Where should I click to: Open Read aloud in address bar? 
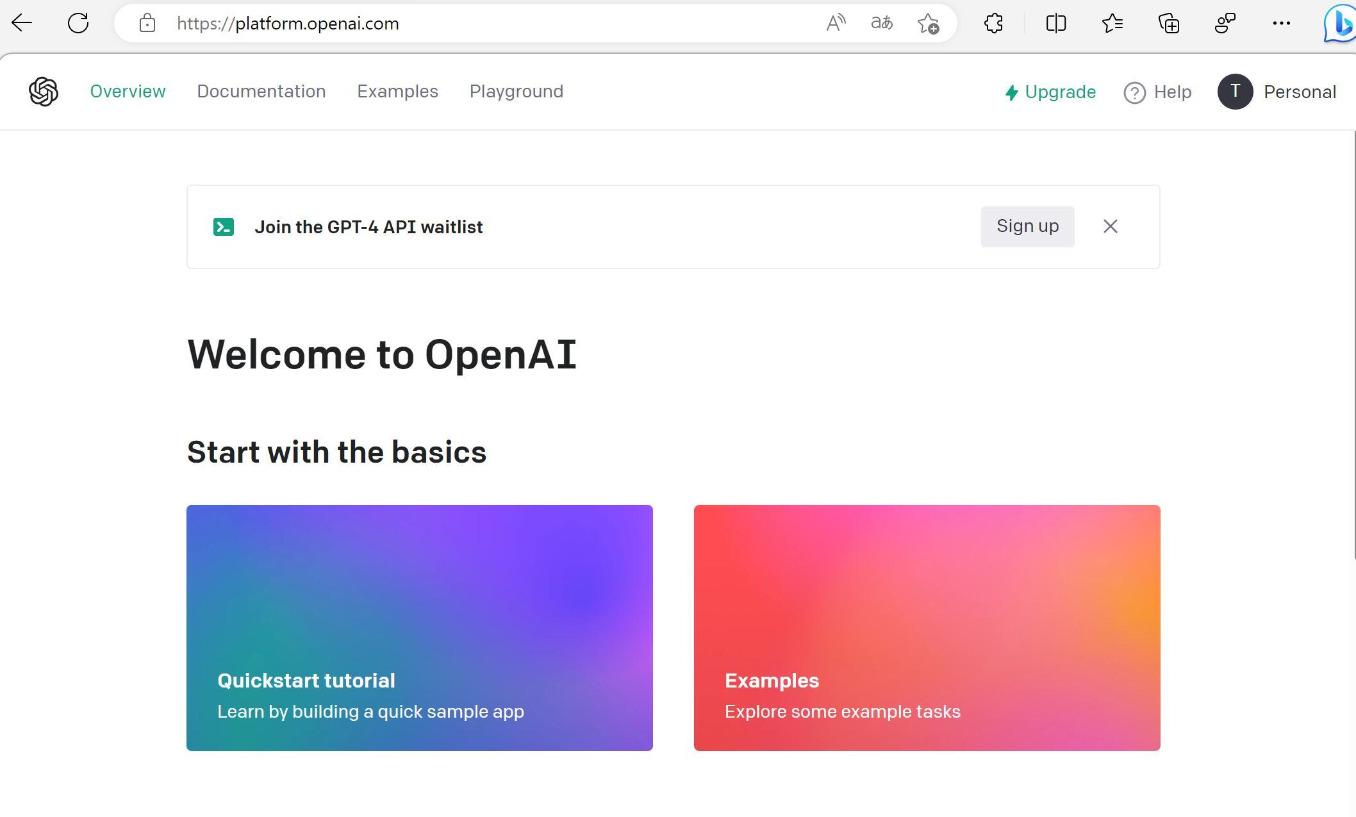(x=836, y=23)
